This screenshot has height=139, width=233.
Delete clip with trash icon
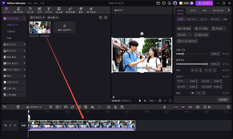[18, 107]
